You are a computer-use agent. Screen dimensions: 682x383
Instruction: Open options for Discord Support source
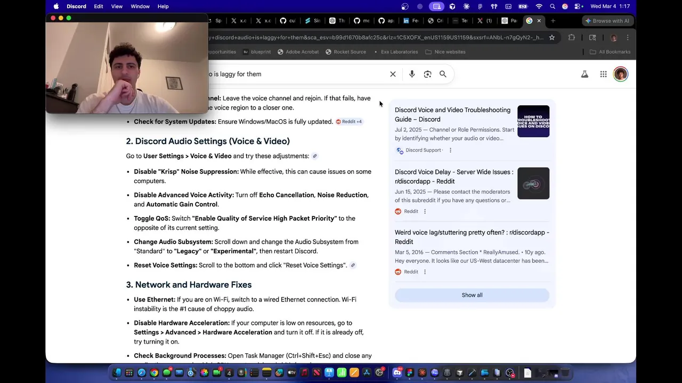(x=450, y=151)
